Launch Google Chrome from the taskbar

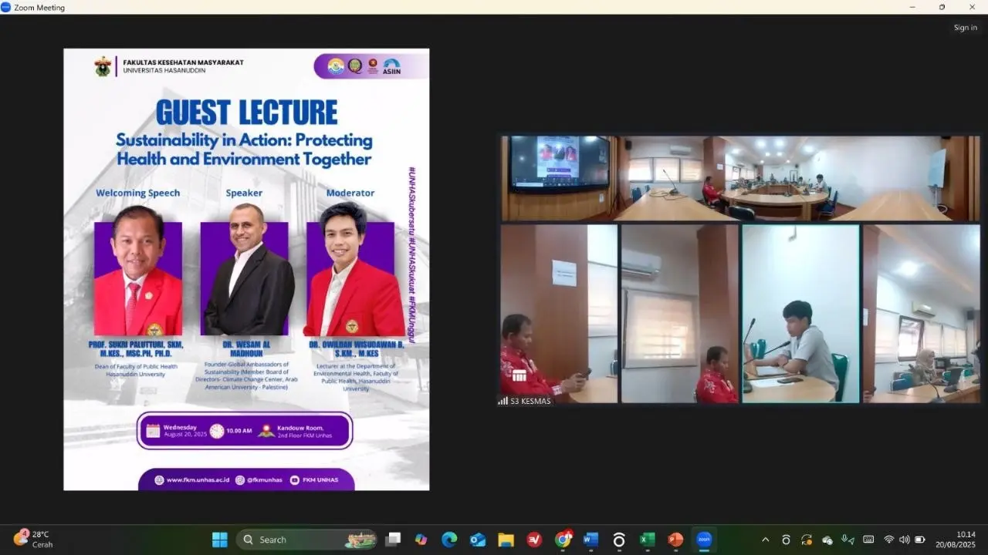pyautogui.click(x=563, y=540)
